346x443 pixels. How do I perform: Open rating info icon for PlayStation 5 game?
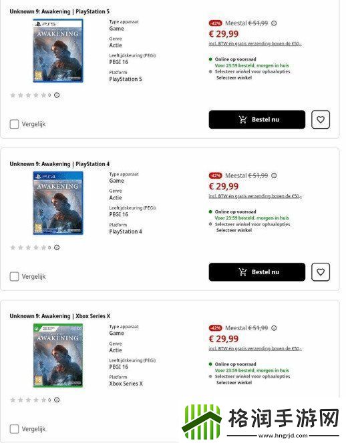tap(57, 95)
